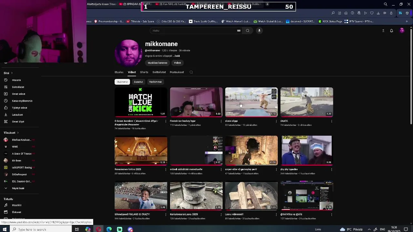Screen dimensions: 413x232
Task: Click Watch later icon on skate clippi thumbnail
Action: click(x=274, y=91)
